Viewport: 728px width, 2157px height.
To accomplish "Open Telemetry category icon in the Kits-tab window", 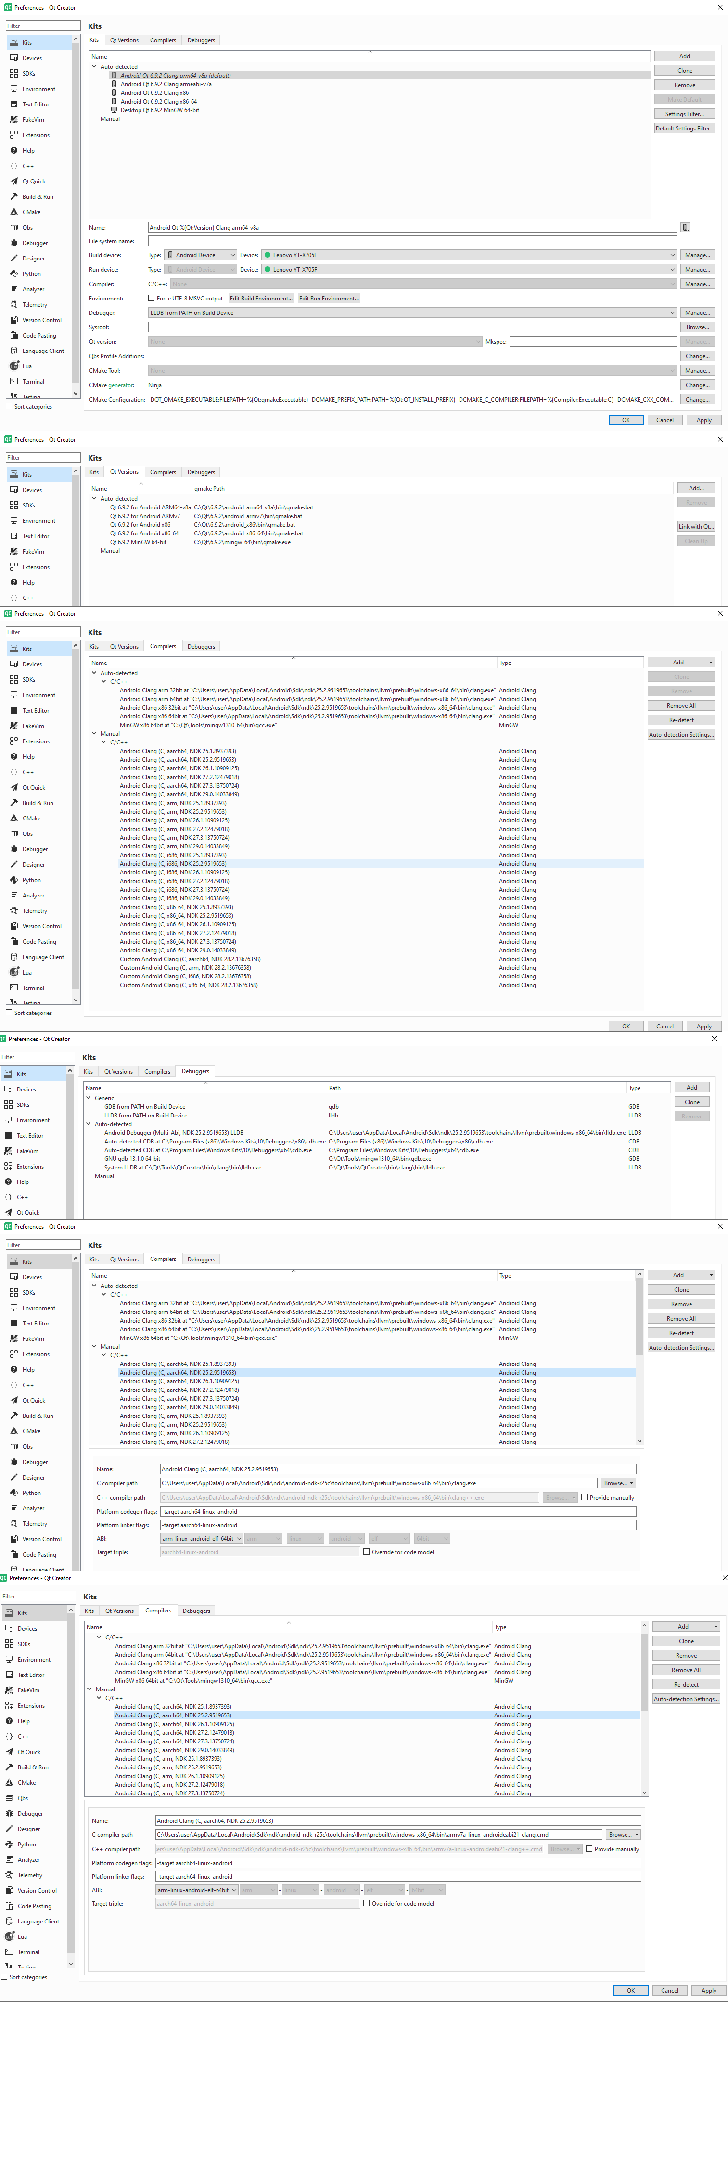I will pos(14,305).
